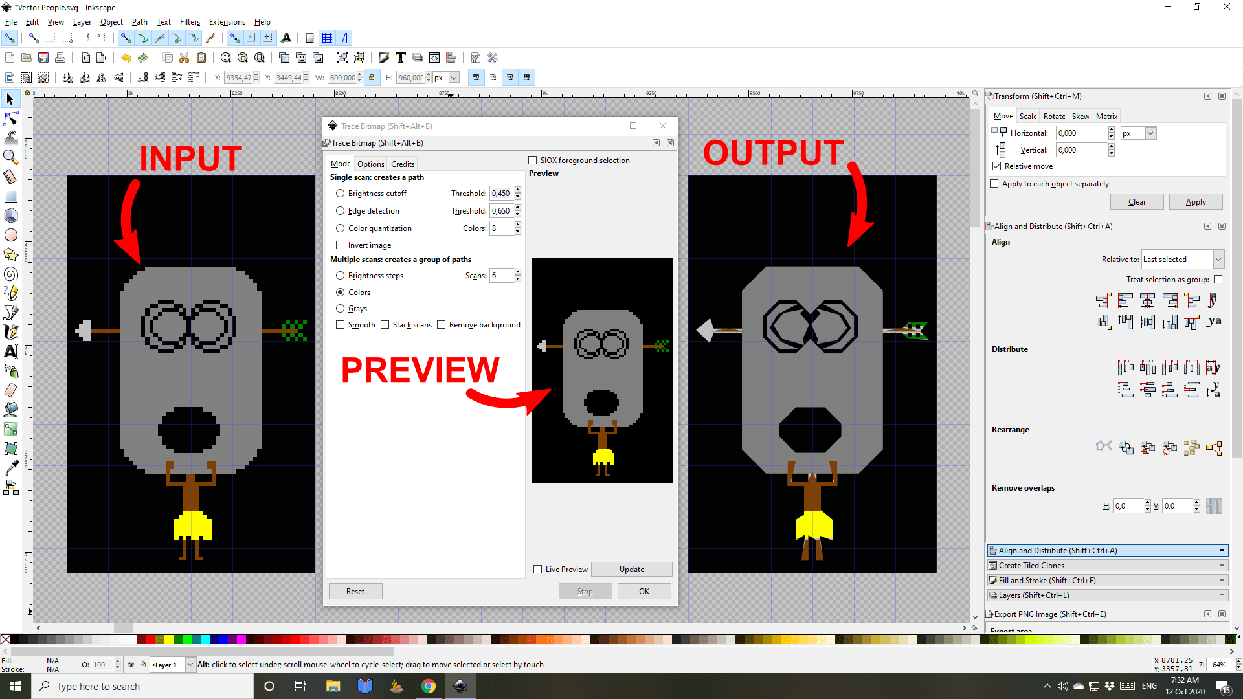Image resolution: width=1243 pixels, height=699 pixels.
Task: Select the Text tool
Action: point(10,351)
